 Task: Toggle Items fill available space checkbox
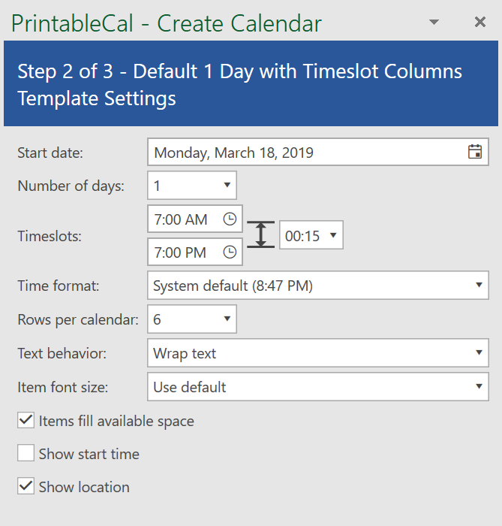click(26, 421)
